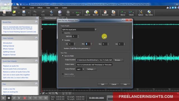
Task: Select the Open in editor option
Action: 63,74
